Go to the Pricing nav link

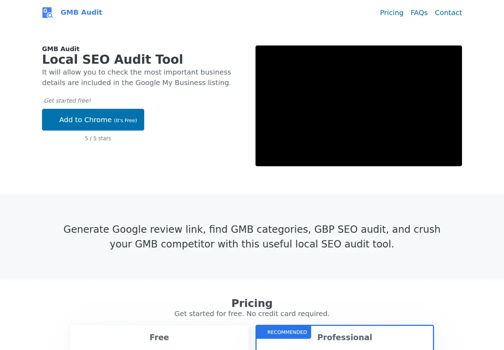(x=392, y=13)
